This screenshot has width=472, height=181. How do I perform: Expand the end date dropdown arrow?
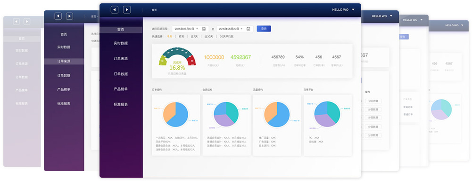pos(242,29)
